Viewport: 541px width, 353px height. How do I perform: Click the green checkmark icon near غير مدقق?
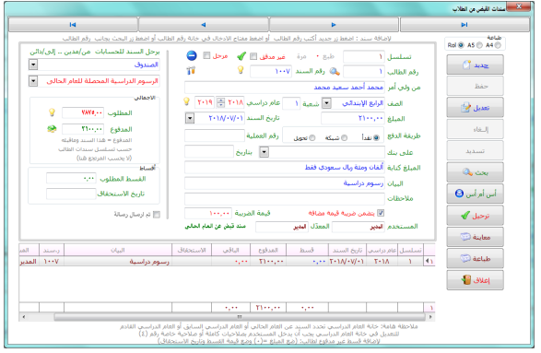pyautogui.click(x=241, y=56)
